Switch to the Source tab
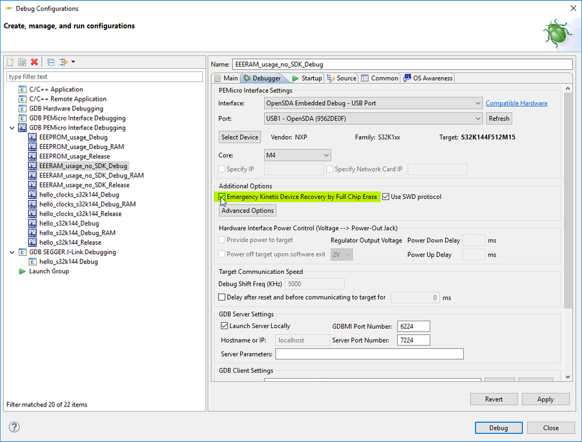582x442 pixels. click(342, 78)
